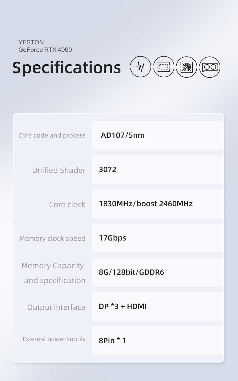Click the Memory Capacity and specification label
This screenshot has width=238, height=381.
(x=54, y=273)
